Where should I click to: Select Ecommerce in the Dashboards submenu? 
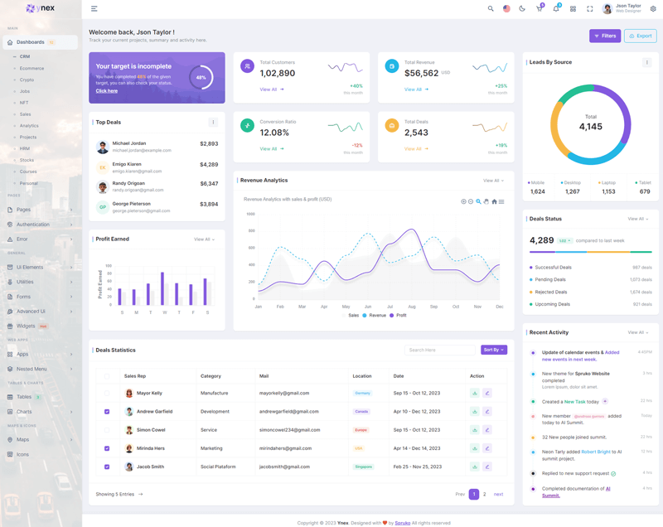pyautogui.click(x=31, y=68)
